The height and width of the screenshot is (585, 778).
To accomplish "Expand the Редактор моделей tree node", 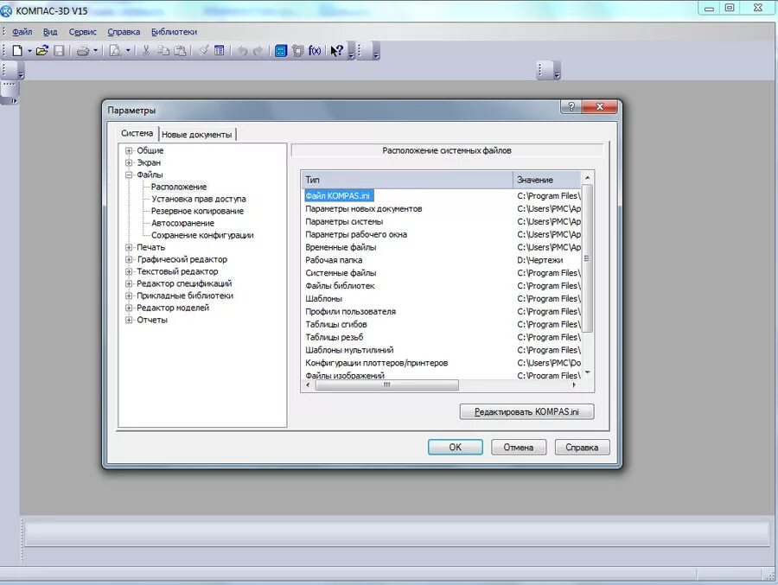I will [129, 308].
